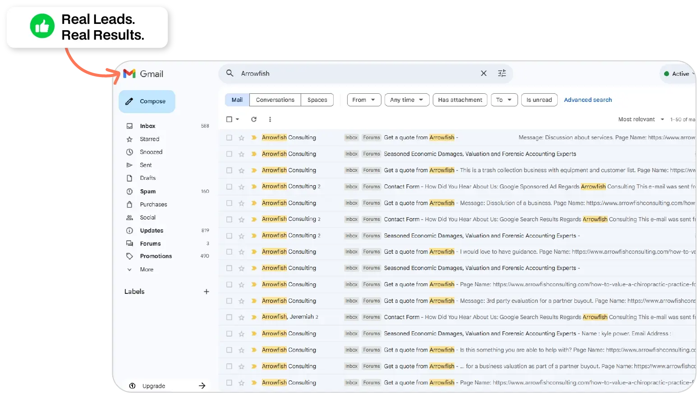Viewport: 697px width, 393px height.
Task: Open the Any time dropdown
Action: click(x=406, y=100)
